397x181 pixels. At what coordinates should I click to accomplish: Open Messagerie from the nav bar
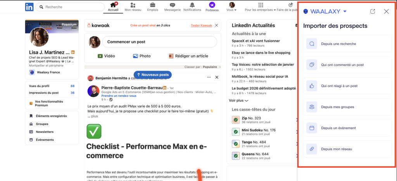[173, 7]
